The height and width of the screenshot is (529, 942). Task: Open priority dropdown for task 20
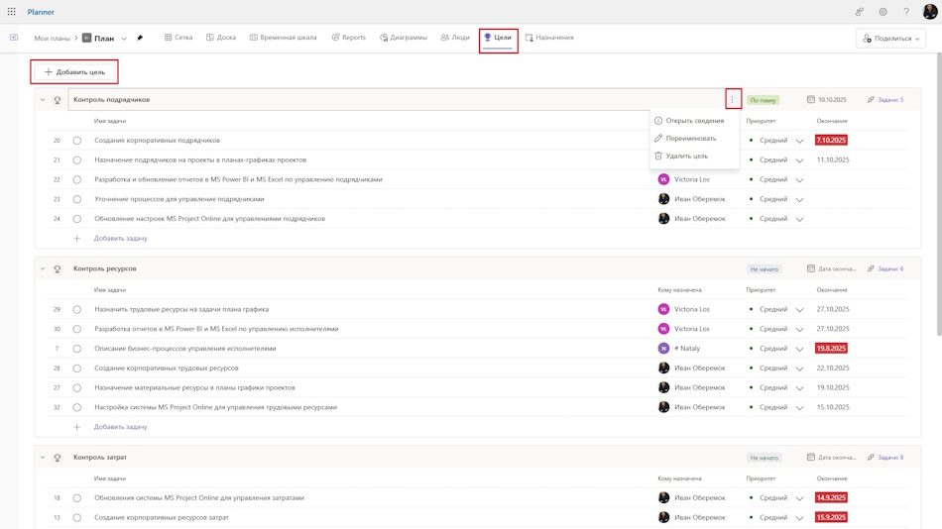[799, 141]
